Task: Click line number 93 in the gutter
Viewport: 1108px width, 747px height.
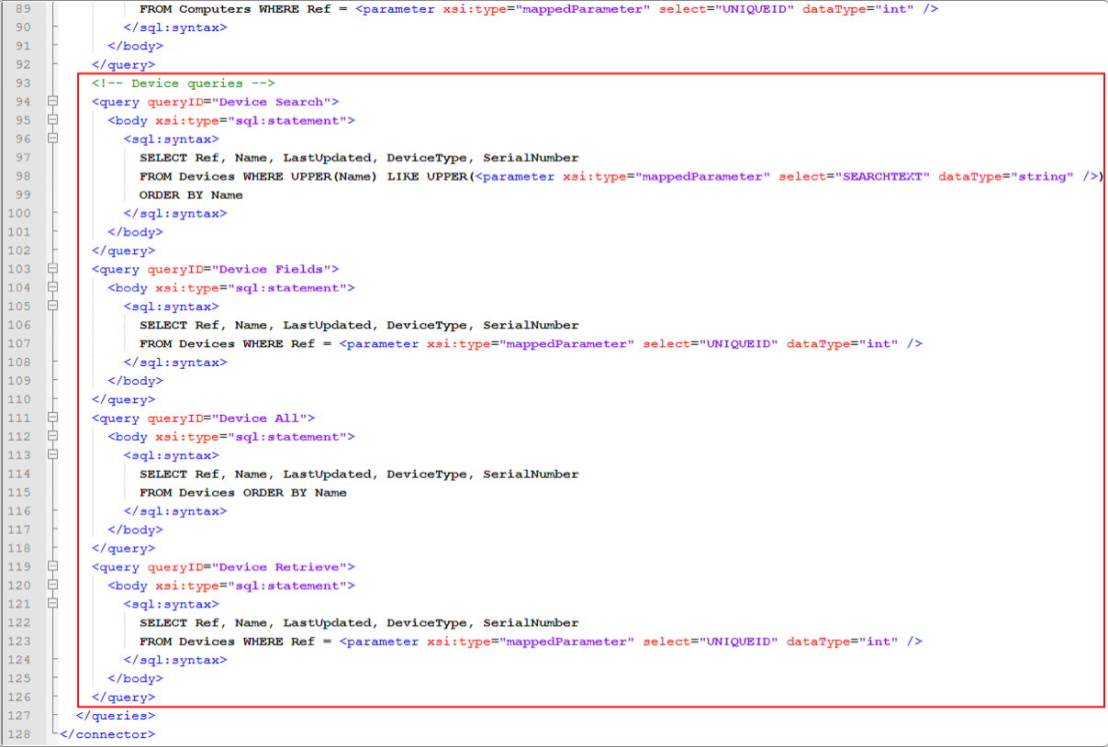Action: point(22,84)
